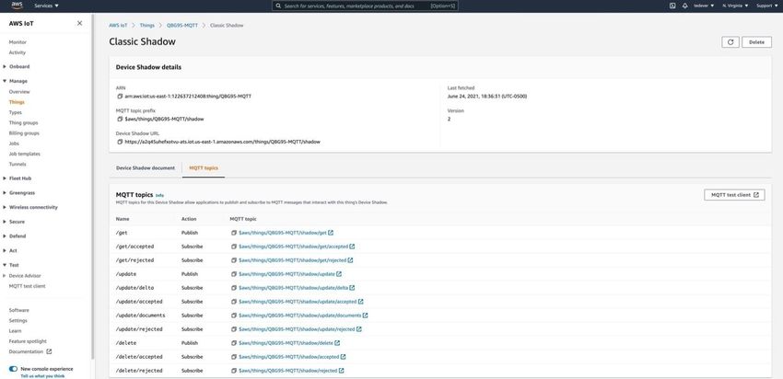Copy the shadow/update/rejected topic
Viewport: 783px width, 379px height.
[234, 329]
